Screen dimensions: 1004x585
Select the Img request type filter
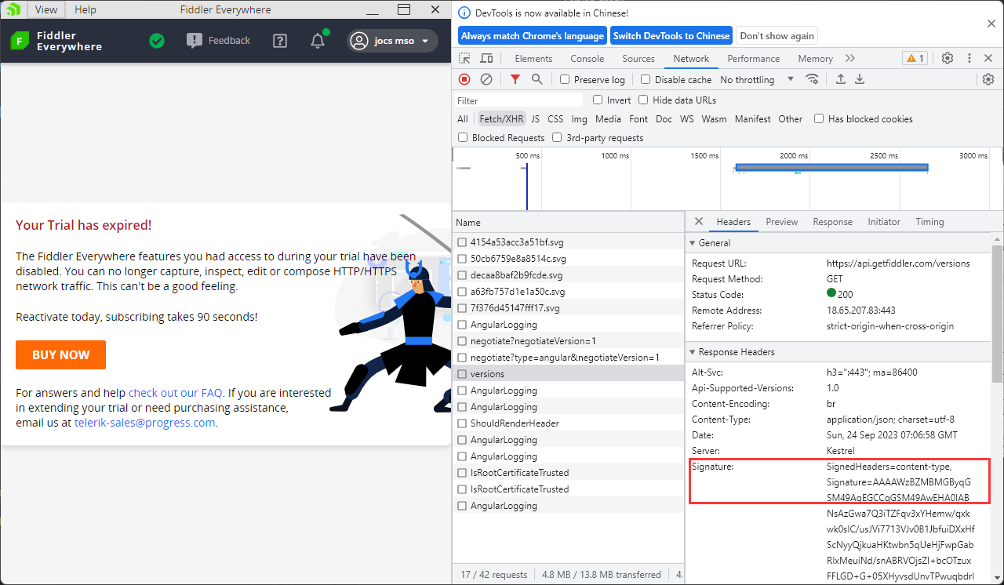click(579, 119)
